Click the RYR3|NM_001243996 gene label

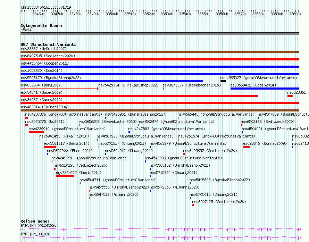39,225
